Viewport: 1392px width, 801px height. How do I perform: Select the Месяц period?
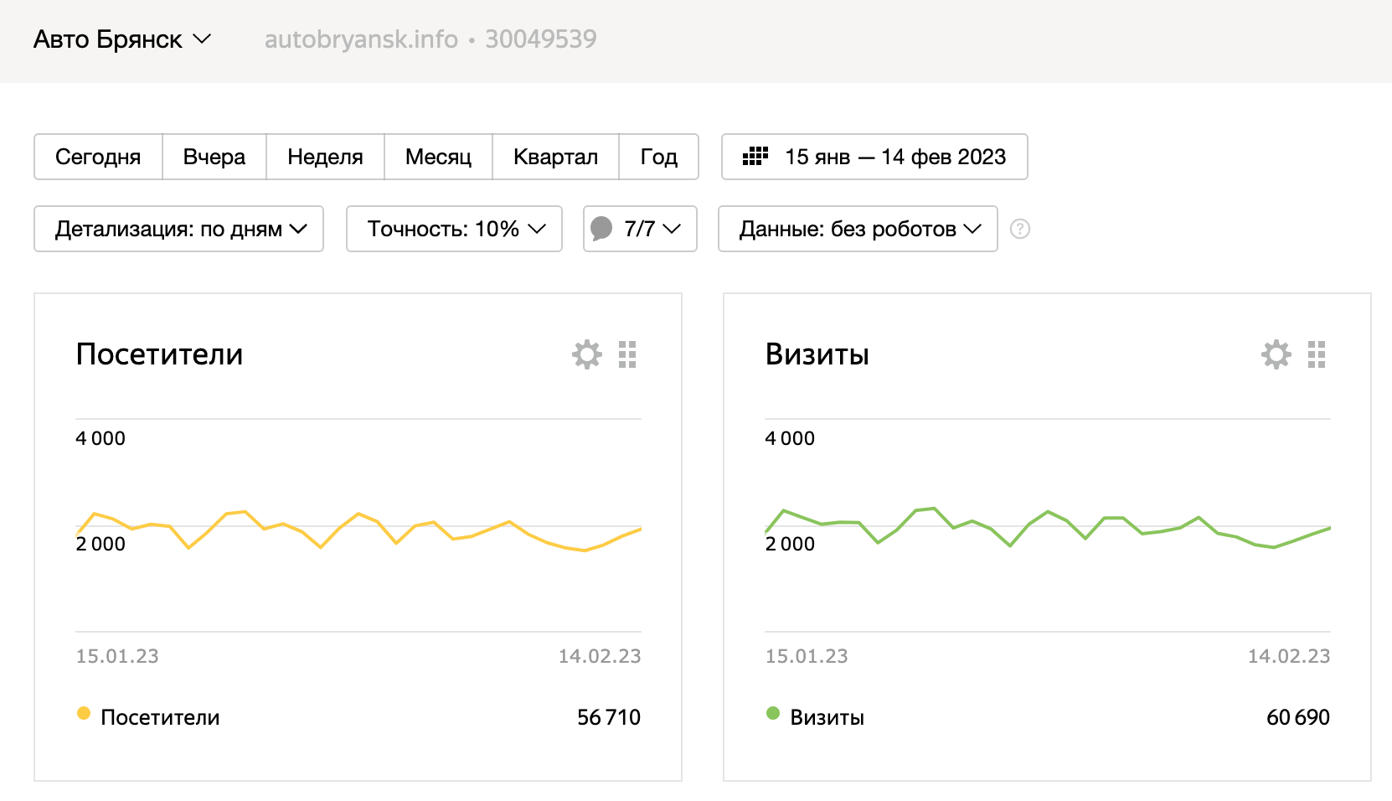pos(438,157)
